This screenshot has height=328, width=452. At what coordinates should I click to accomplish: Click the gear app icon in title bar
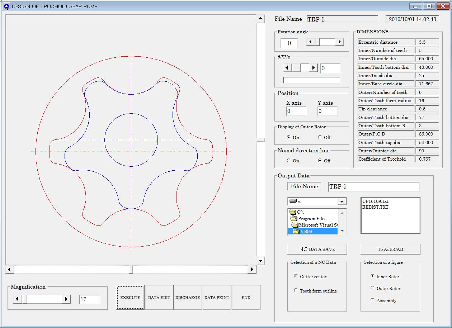6,6
